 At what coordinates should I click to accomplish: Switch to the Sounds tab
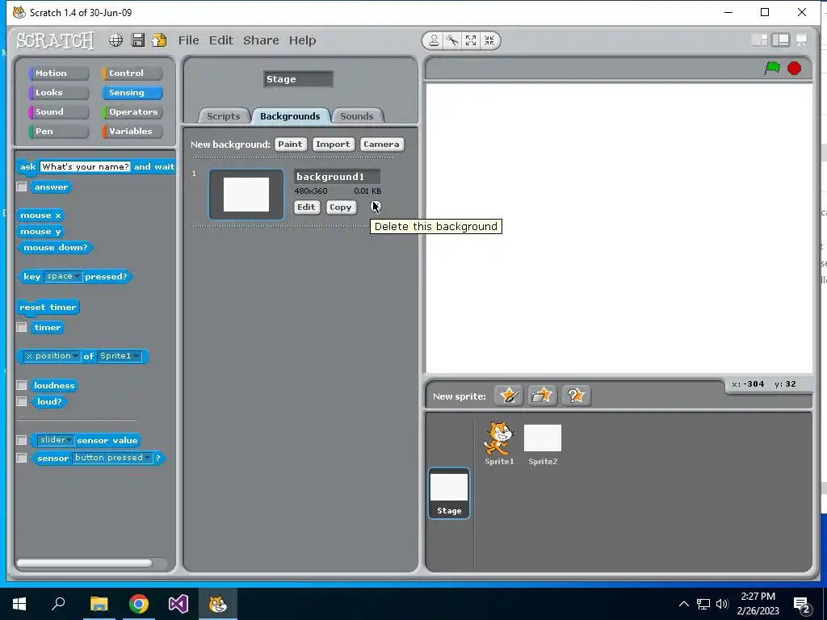click(x=356, y=116)
